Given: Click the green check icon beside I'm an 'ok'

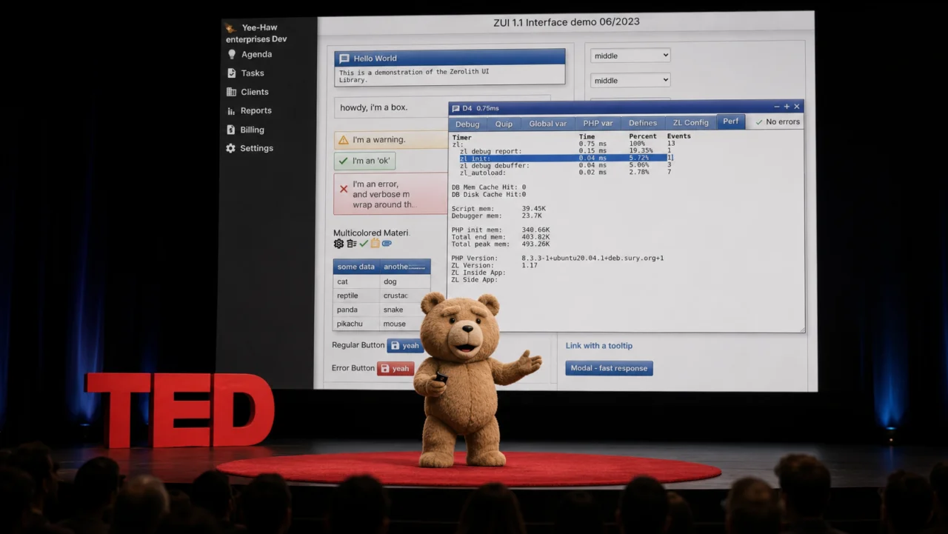Looking at the screenshot, I should pos(343,161).
